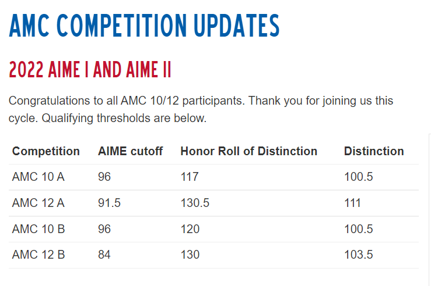Viewport: 431px width, 286px height.
Task: Click the Honor Roll value 117
Action: (190, 177)
